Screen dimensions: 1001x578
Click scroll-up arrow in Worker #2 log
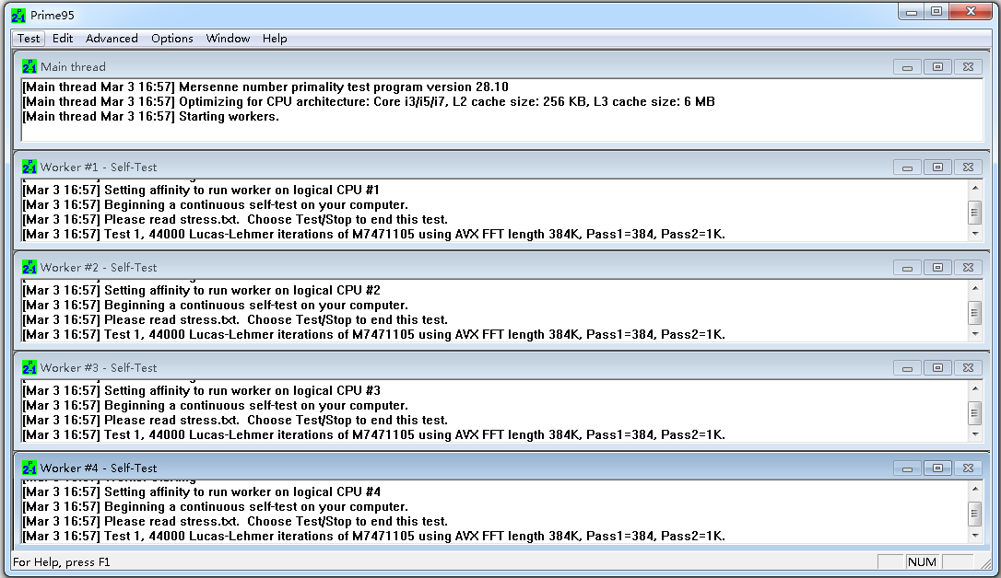pos(975,288)
